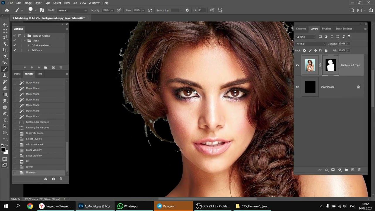
Task: Select the Clone Stamp tool
Action: 5,75
